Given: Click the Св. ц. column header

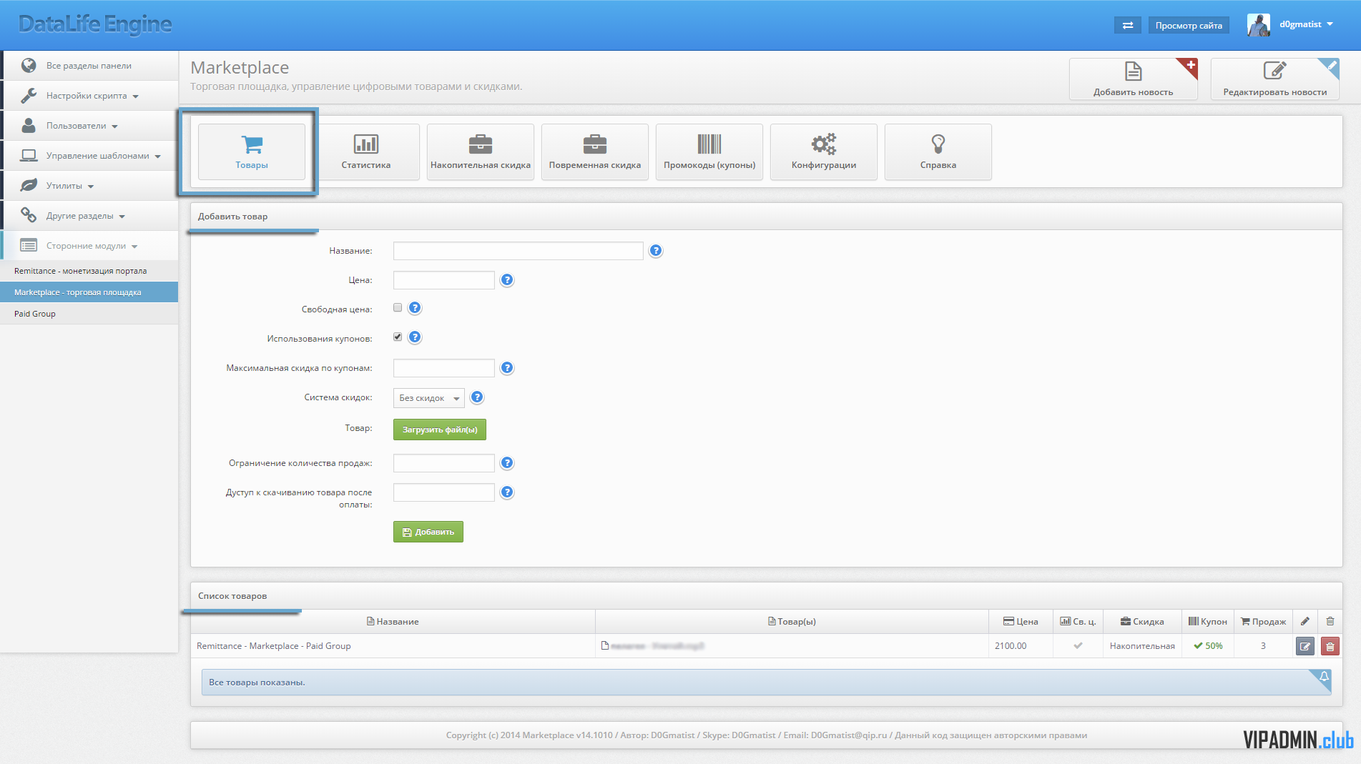Looking at the screenshot, I should point(1078,622).
